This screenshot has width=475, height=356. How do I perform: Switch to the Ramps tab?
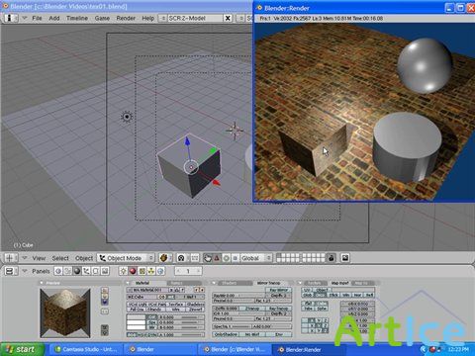[184, 283]
